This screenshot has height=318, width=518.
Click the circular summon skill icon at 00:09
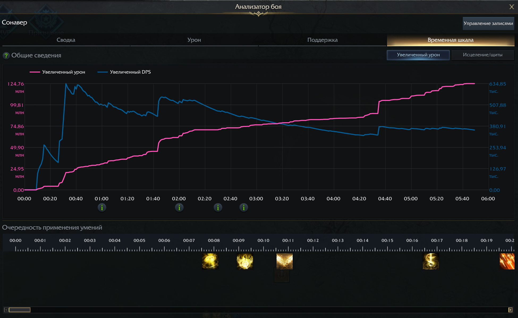pyautogui.click(x=245, y=261)
